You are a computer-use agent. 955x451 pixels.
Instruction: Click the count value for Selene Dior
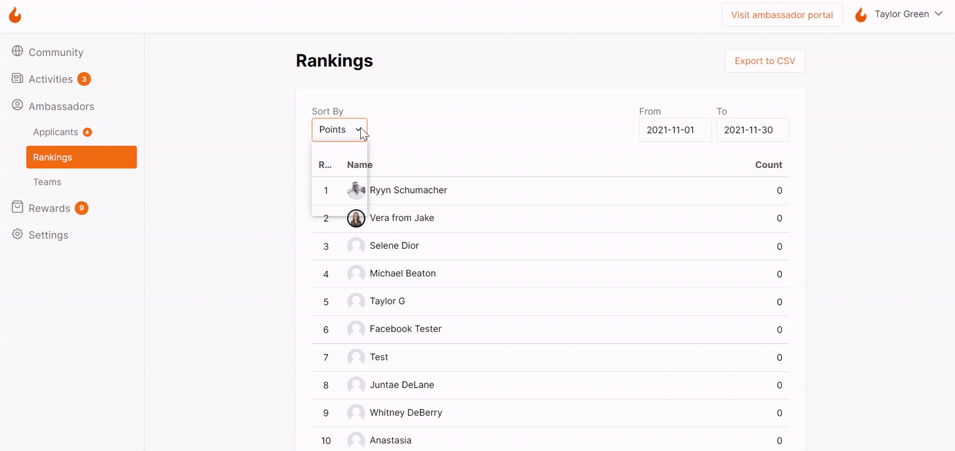tap(779, 246)
